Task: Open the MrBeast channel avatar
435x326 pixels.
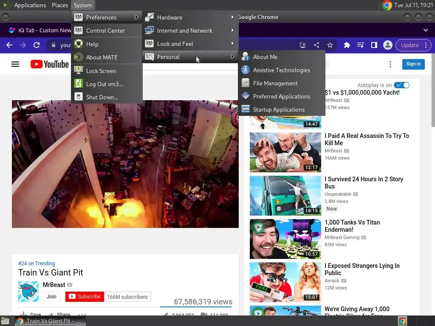Action: (x=28, y=292)
